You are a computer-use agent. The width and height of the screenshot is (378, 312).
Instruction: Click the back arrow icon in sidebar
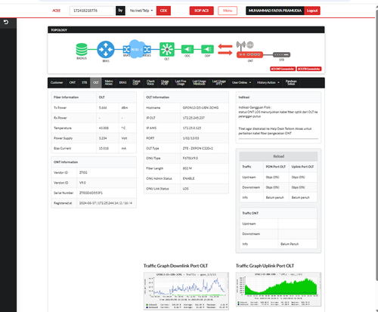tap(6, 22)
